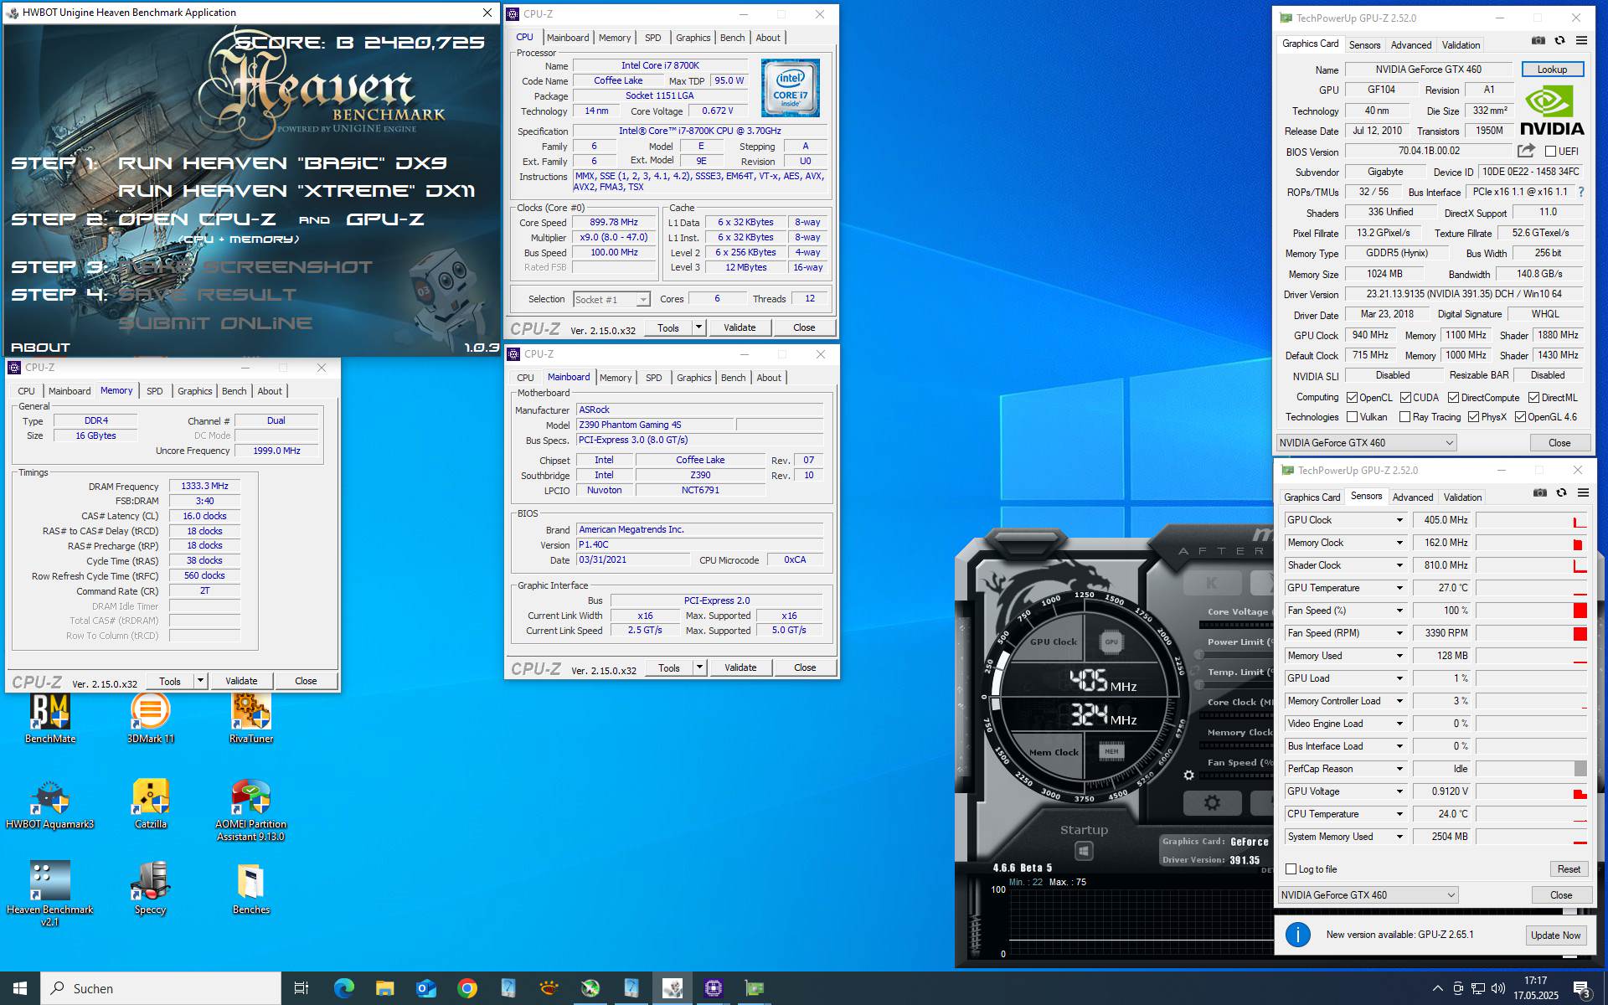This screenshot has height=1005, width=1608.
Task: Open MSI Afterburner settings gear button
Action: 1212,803
